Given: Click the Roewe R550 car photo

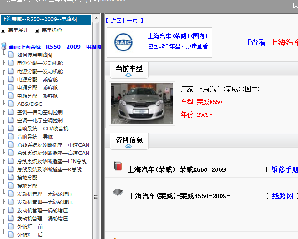Looking at the screenshot, I should pos(142,104).
